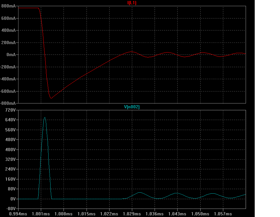The image size is (280, 217).
Task: Click the 0V axis label
Action: [13, 199]
